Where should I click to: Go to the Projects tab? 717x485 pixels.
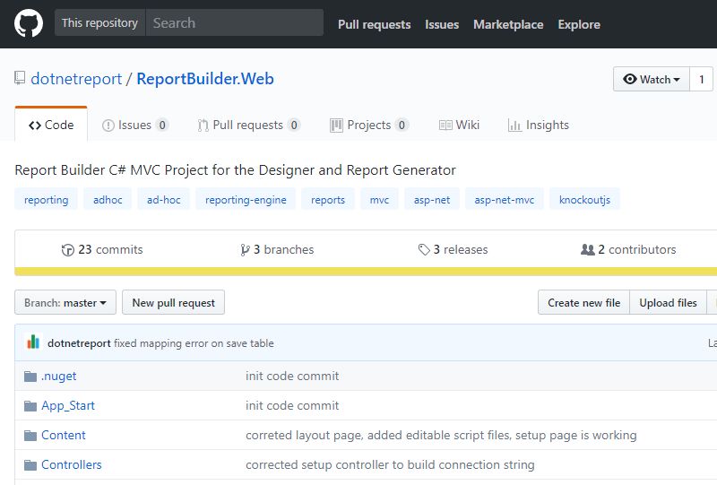(368, 125)
